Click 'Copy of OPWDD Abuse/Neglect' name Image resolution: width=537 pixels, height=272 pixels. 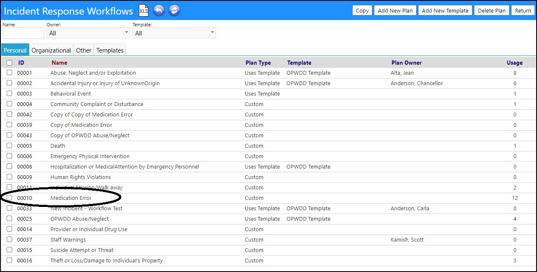pos(90,135)
